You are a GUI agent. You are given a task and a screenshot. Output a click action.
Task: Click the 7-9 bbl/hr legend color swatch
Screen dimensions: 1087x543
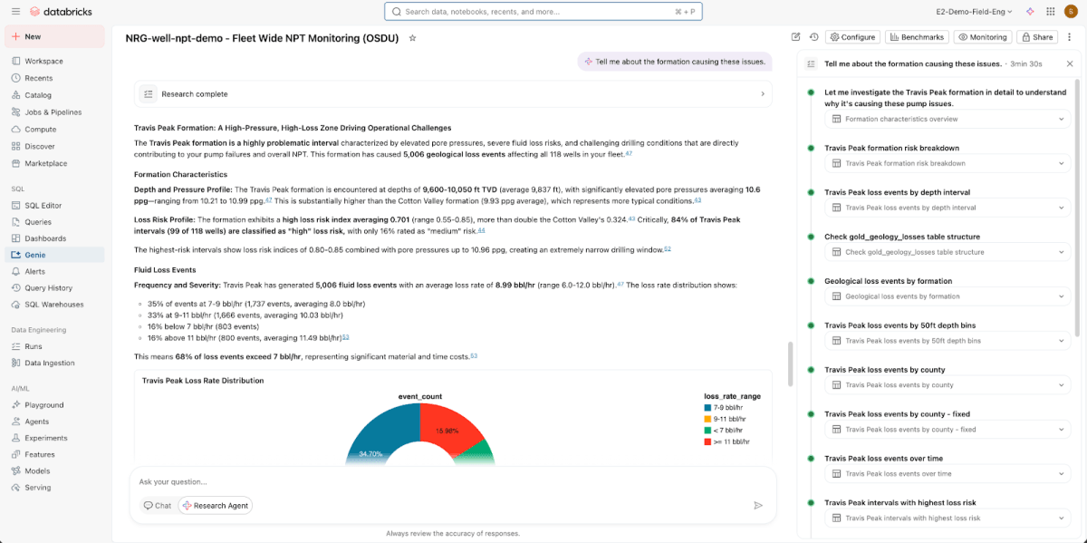707,408
